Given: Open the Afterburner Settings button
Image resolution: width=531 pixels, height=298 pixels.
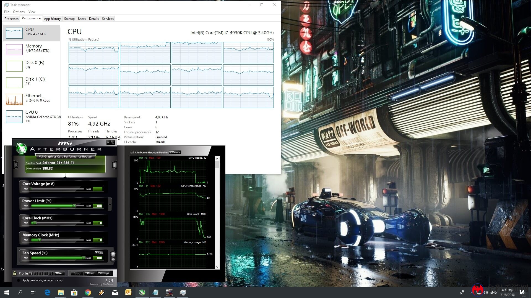Looking at the screenshot, I should (104, 273).
